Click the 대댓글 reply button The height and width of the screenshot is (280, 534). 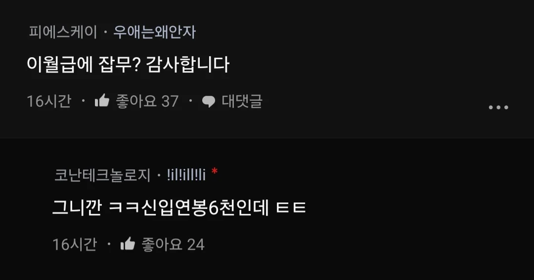pyautogui.click(x=242, y=101)
